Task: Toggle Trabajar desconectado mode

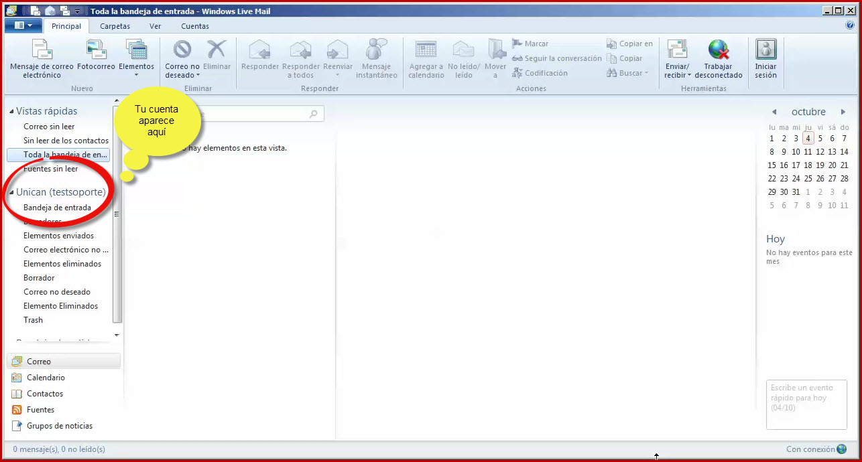Action: pos(719,59)
